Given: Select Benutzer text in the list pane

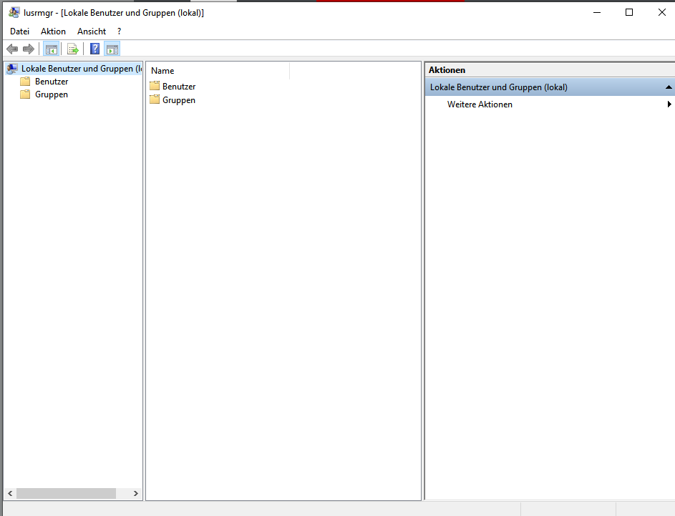Looking at the screenshot, I should (x=179, y=86).
